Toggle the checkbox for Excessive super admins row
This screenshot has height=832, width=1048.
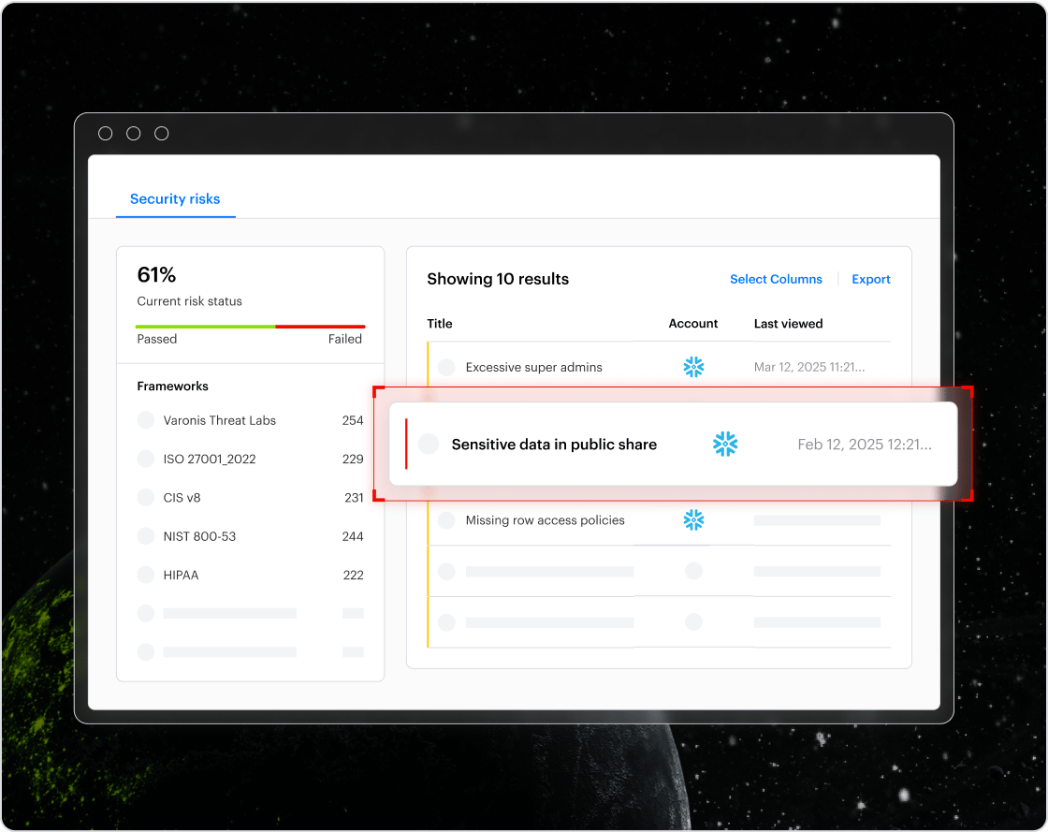point(446,367)
